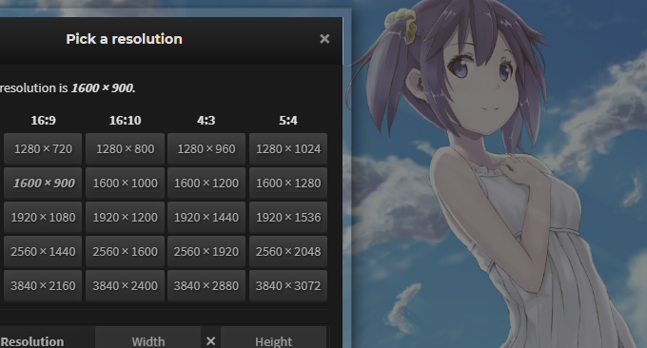Focus the custom Height input field

[274, 338]
